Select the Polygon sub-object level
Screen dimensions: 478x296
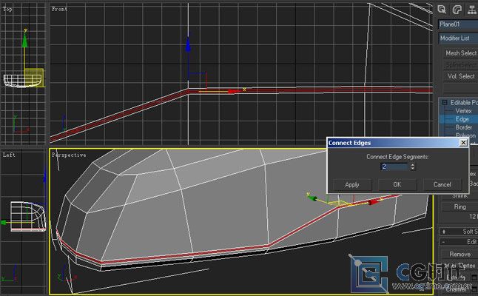pyautogui.click(x=465, y=135)
